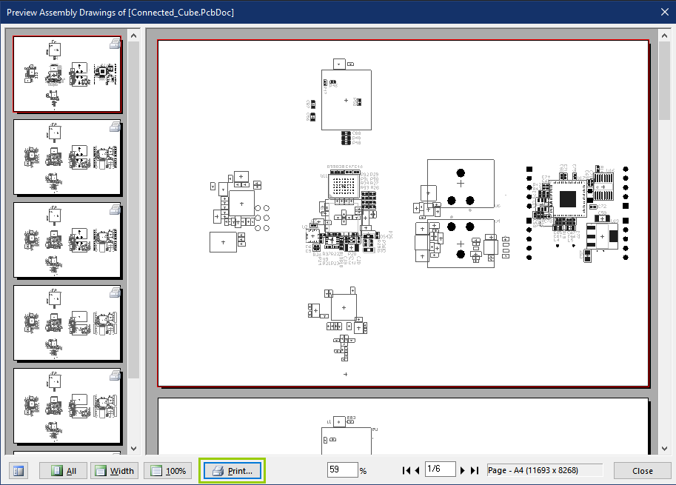Click the printer icon on the third thumbnail
The image size is (676, 485).
point(115,209)
